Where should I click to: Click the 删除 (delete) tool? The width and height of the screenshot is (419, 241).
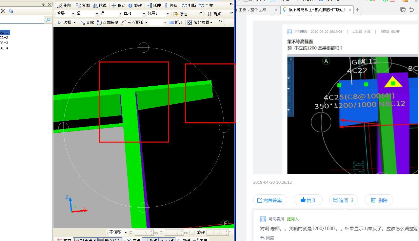[x=64, y=6]
